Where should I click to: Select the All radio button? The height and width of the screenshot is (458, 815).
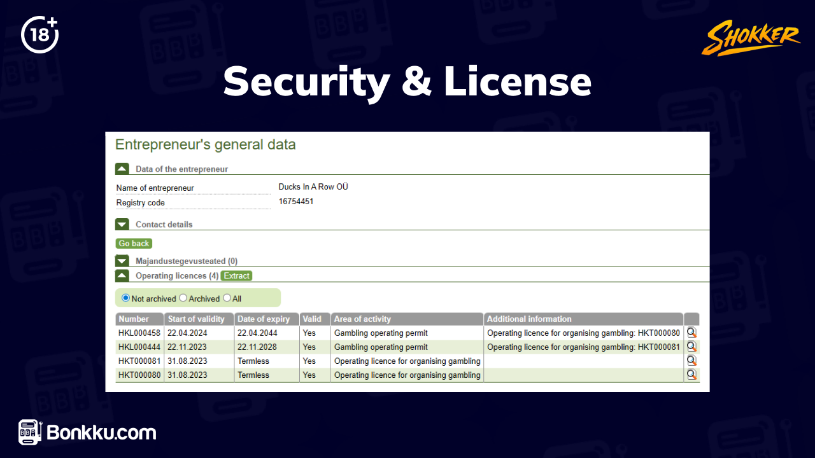click(227, 298)
